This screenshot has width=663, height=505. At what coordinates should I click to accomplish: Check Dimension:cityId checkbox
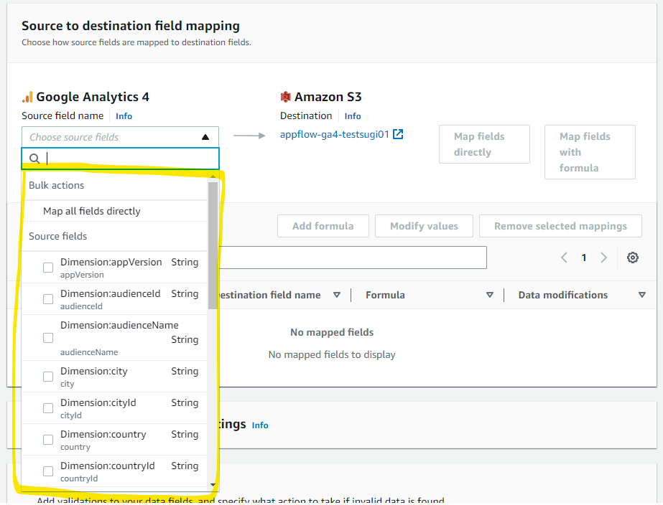[48, 408]
